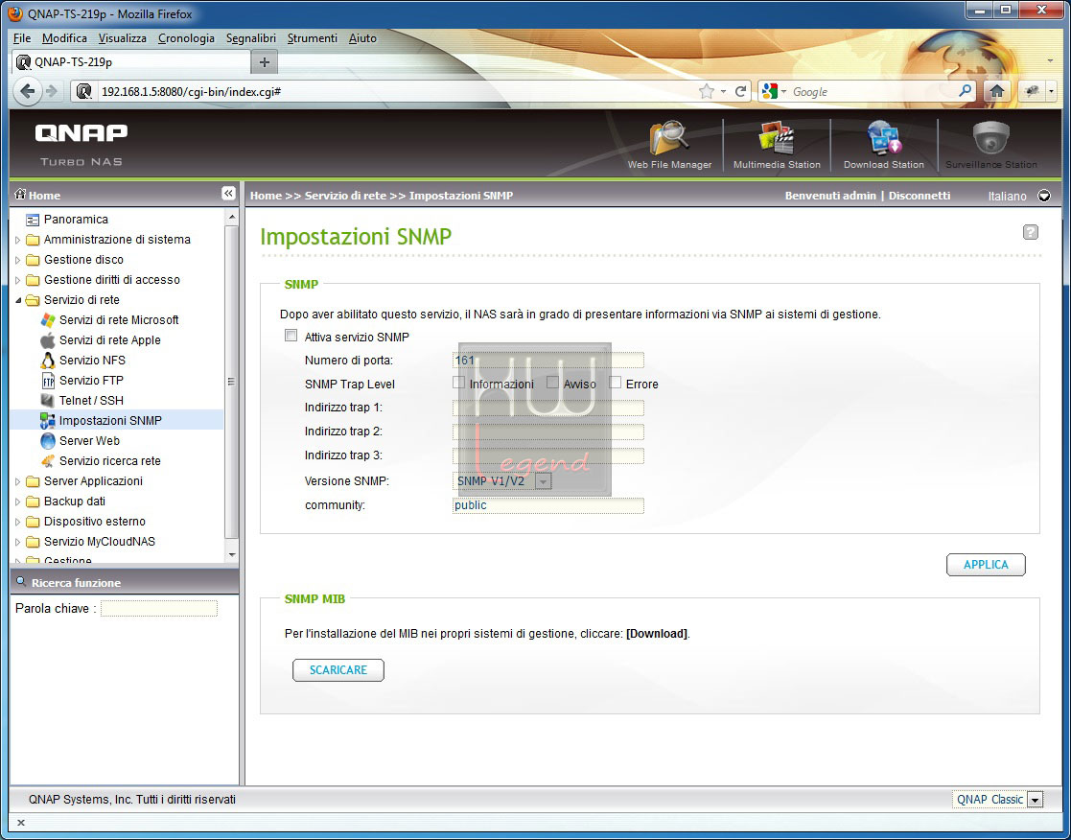Screen dimensions: 1071x840
Task: Click the Indirizzo trap 1 field
Action: 547,408
